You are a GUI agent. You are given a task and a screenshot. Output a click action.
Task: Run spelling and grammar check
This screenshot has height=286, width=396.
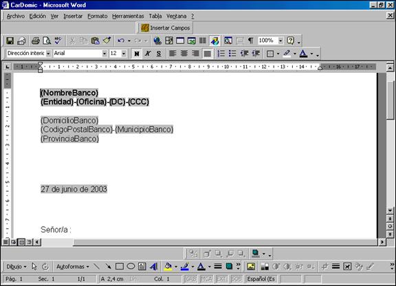pyautogui.click(x=58, y=41)
